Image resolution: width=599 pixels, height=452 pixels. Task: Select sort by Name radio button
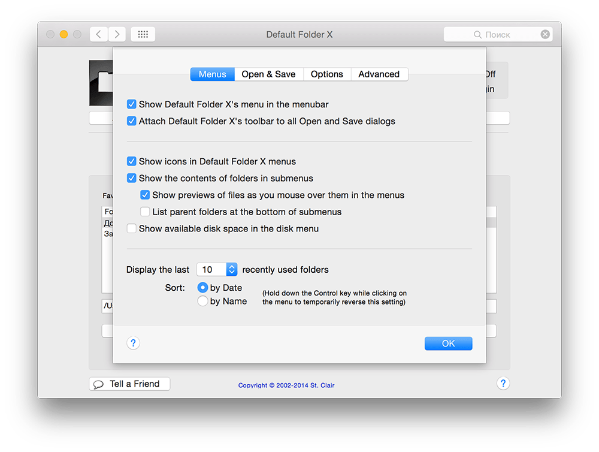(x=202, y=302)
